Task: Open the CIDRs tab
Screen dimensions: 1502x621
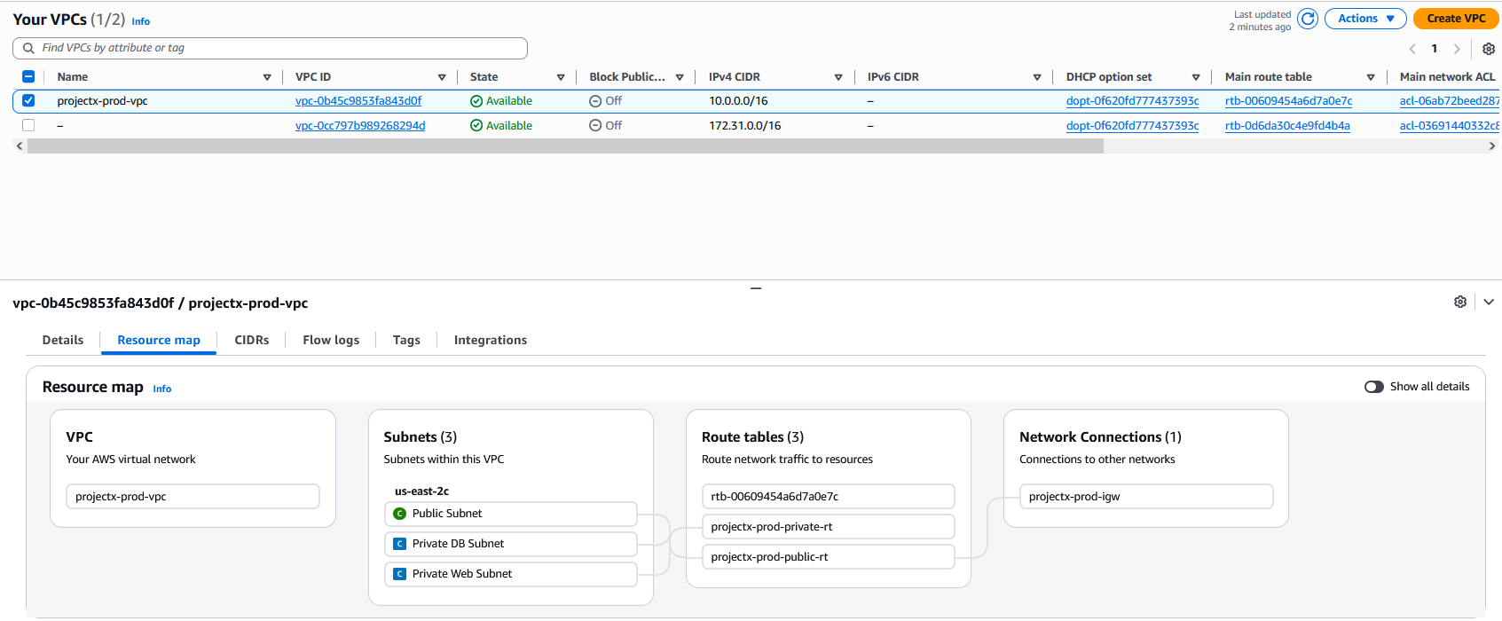Action: (252, 340)
